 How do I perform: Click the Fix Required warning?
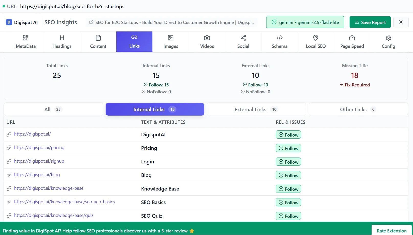(355, 85)
